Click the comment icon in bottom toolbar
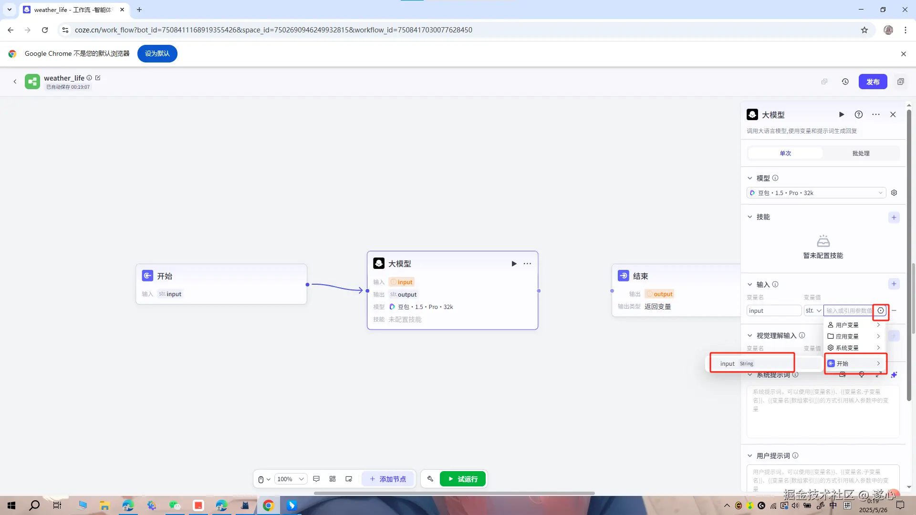The image size is (916, 515). (316, 479)
